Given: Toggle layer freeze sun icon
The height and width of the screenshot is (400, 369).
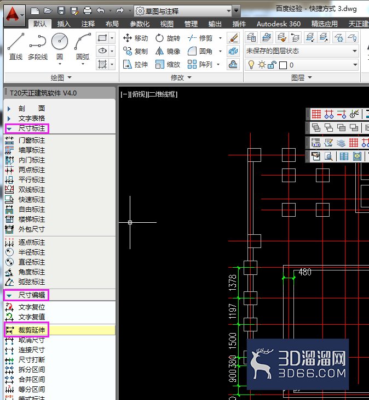Looking at the screenshot, I should [x=262, y=65].
